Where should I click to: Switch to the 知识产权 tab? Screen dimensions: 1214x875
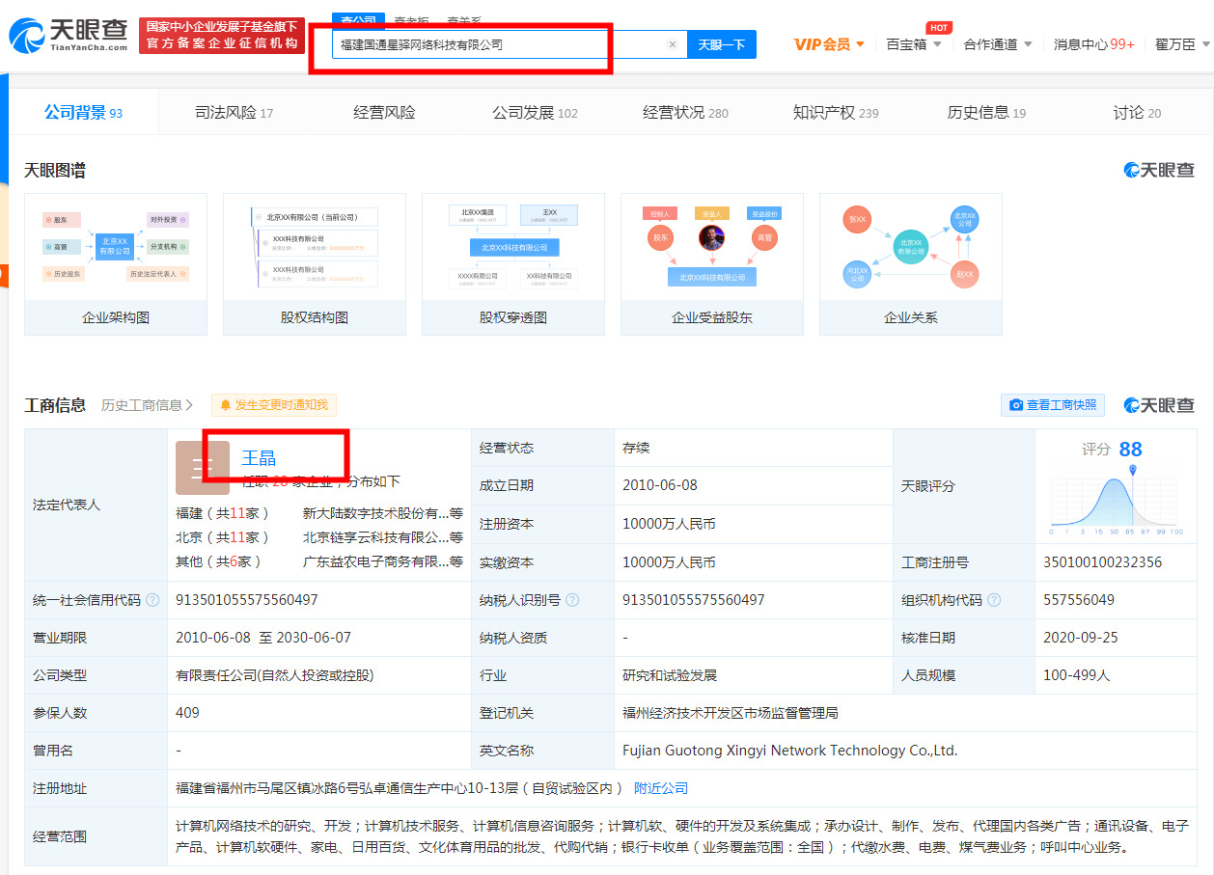point(836,113)
